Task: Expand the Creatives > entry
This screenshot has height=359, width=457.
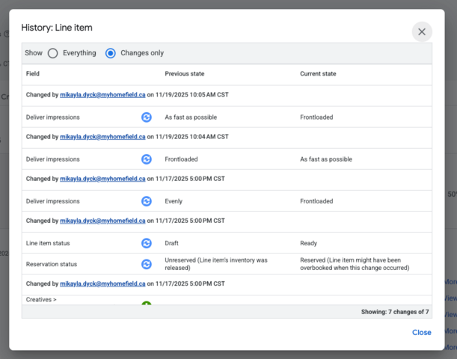Action: coord(41,300)
